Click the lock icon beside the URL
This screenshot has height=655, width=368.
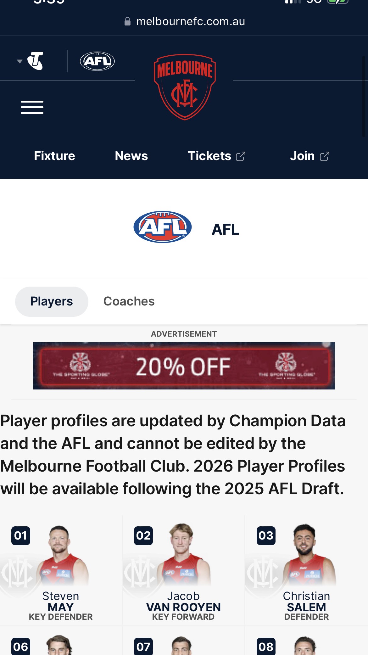coord(127,21)
